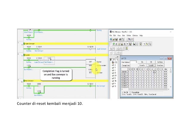
Task: Close the memory tree pane with its X
Action: (118, 57)
